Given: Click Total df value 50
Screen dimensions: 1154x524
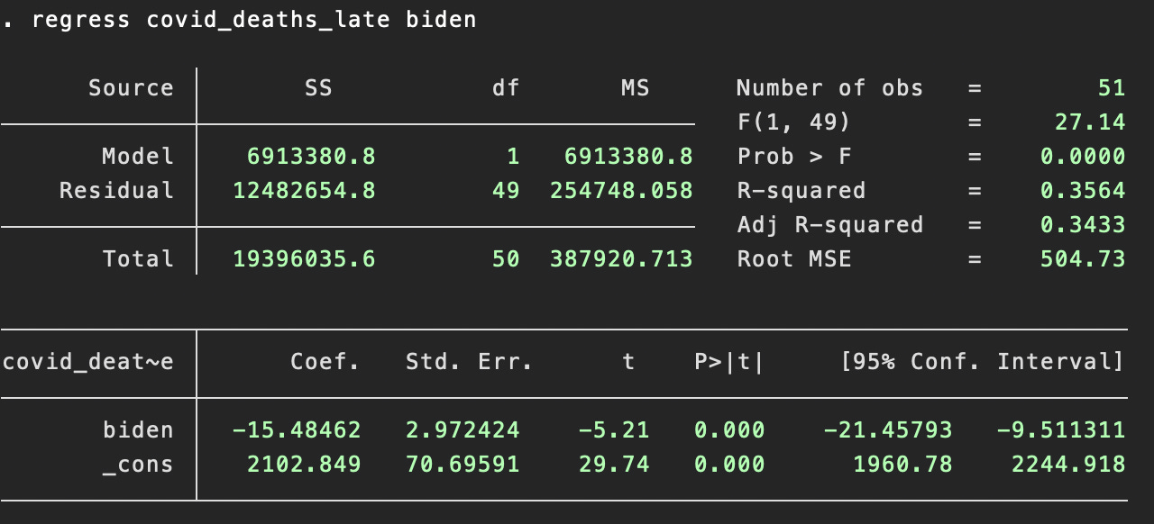Looking at the screenshot, I should tap(506, 259).
